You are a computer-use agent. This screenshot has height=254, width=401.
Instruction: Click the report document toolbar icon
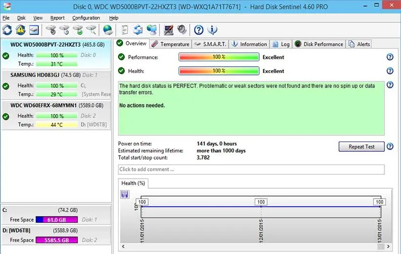tap(125, 30)
